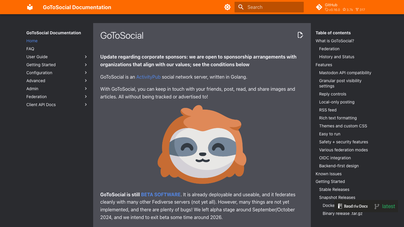Viewport: 404px width, 227px height.
Task: Jump to Themes and custom CSS
Action: click(x=343, y=126)
